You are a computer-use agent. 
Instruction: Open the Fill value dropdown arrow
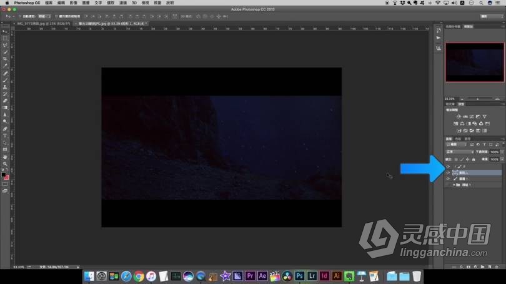pos(502,159)
